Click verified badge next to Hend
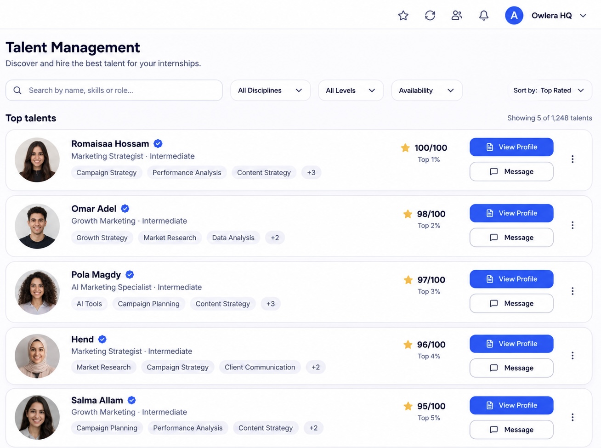 [102, 340]
